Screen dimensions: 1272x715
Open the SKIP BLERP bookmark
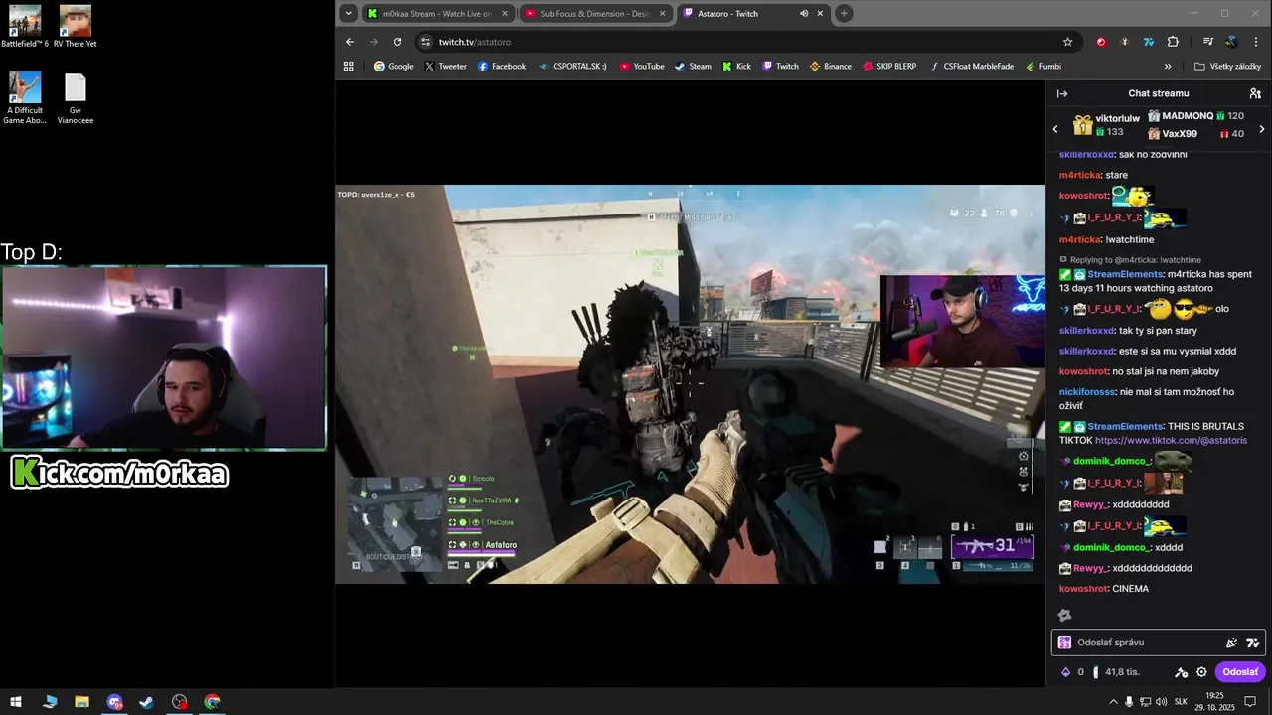coord(889,67)
